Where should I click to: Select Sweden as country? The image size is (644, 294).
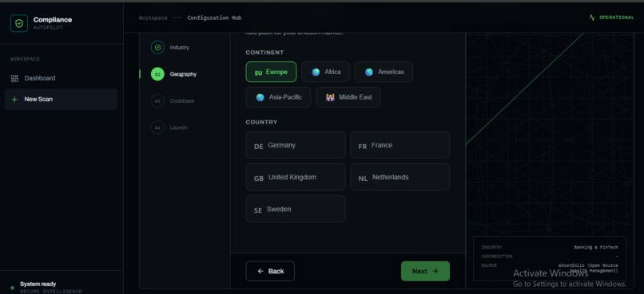296,209
